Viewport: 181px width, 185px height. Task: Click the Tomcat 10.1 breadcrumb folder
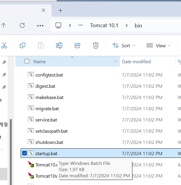click(104, 25)
